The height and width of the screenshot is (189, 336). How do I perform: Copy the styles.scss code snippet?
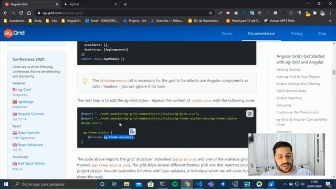(x=250, y=113)
